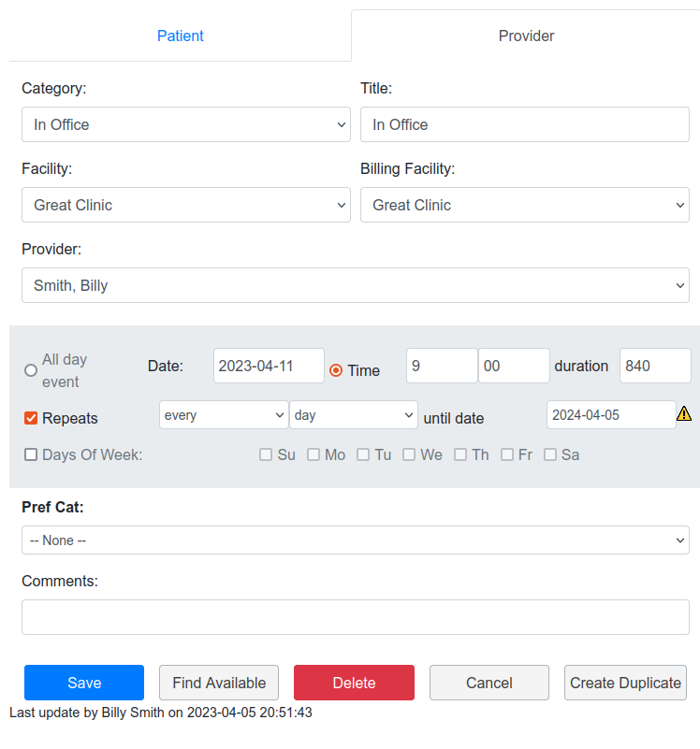Open the repeat interval dropdown showing every
The width and height of the screenshot is (700, 749).
tap(223, 414)
